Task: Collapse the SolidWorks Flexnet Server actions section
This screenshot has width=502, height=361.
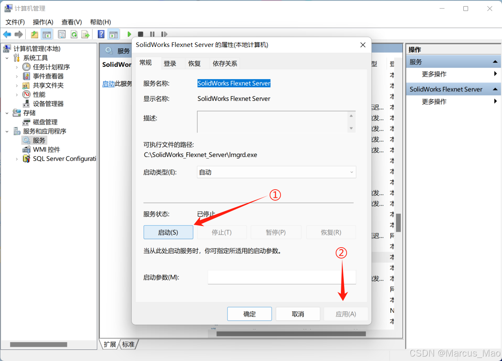Action: [x=495, y=89]
